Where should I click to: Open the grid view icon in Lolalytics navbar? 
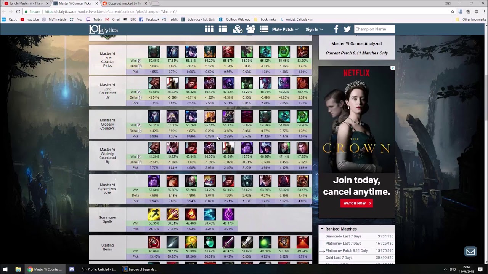209,29
